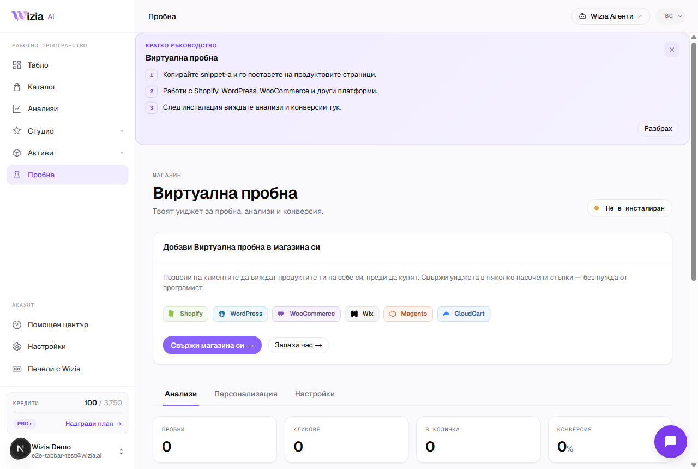Viewport: 698px width, 469px height.
Task: Click the Кликове stat card
Action: (x=346, y=440)
